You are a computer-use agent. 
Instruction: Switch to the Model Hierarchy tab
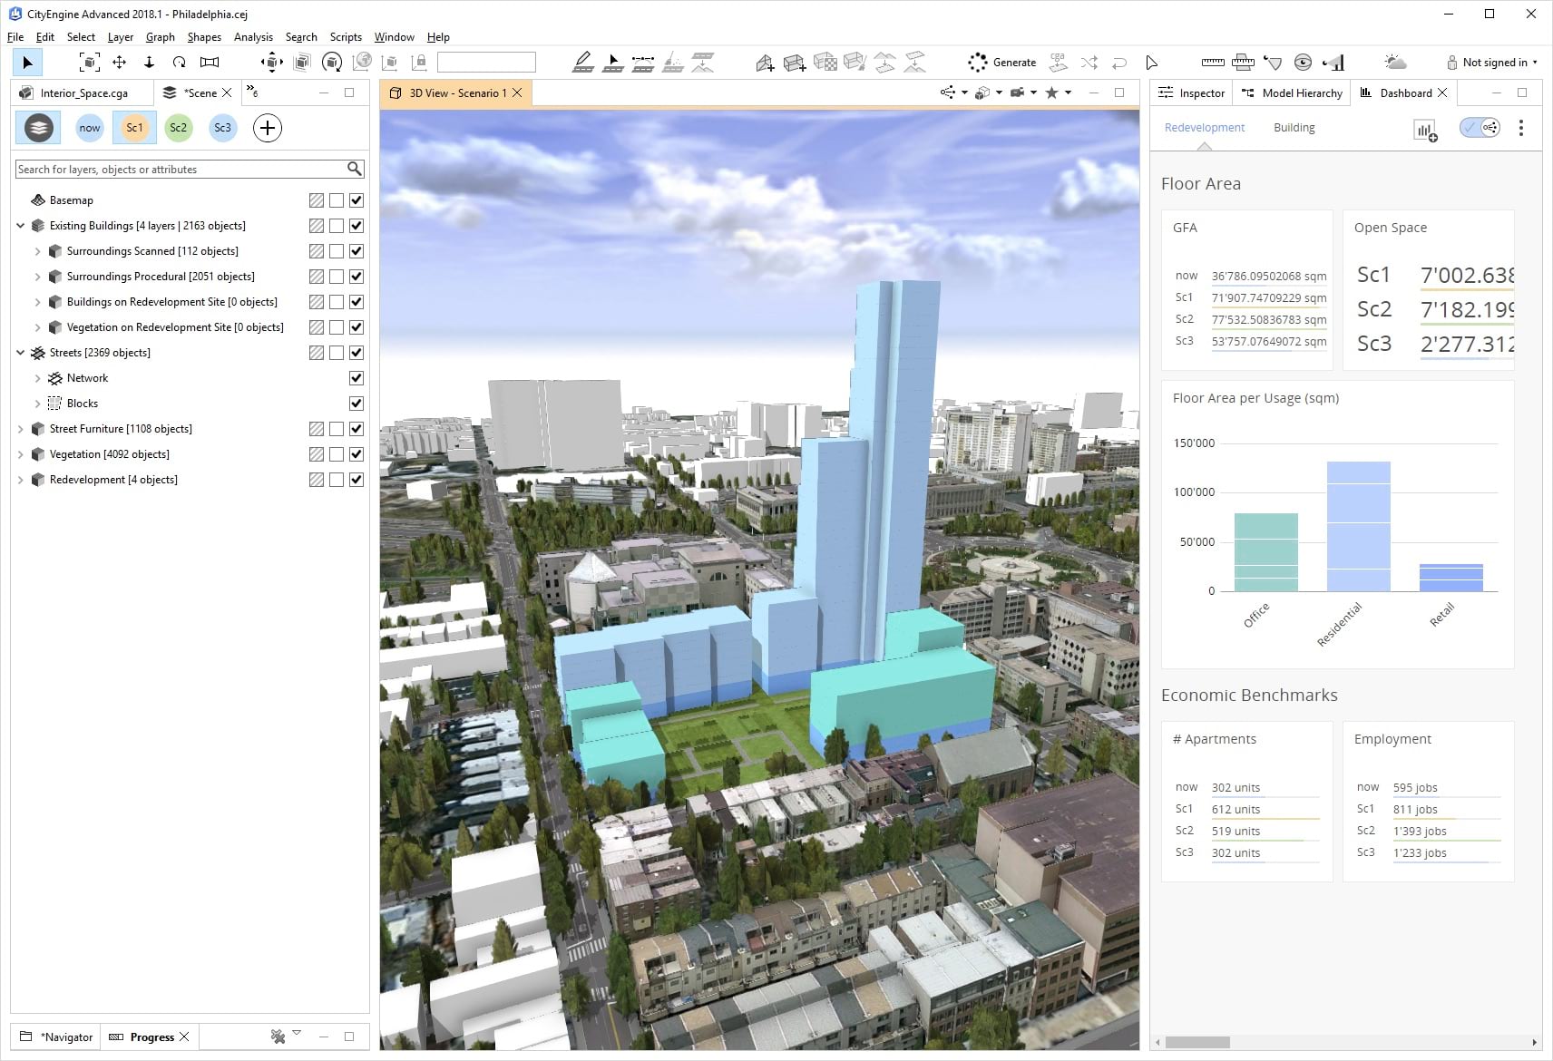pos(1292,92)
